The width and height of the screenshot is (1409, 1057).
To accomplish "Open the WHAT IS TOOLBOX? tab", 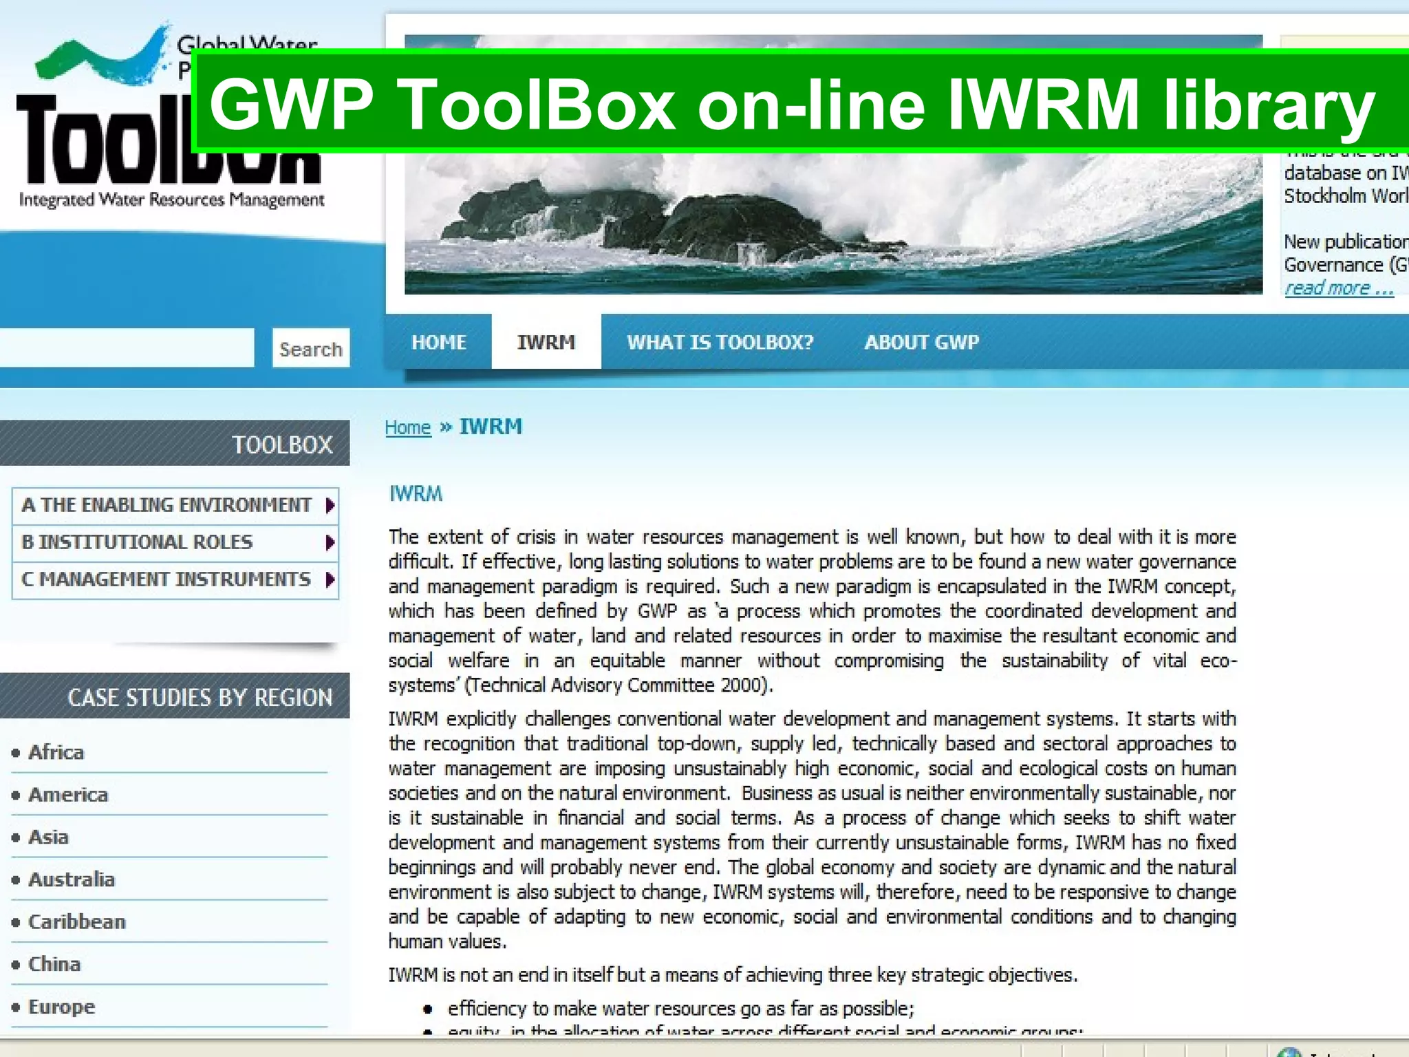I will pyautogui.click(x=720, y=342).
